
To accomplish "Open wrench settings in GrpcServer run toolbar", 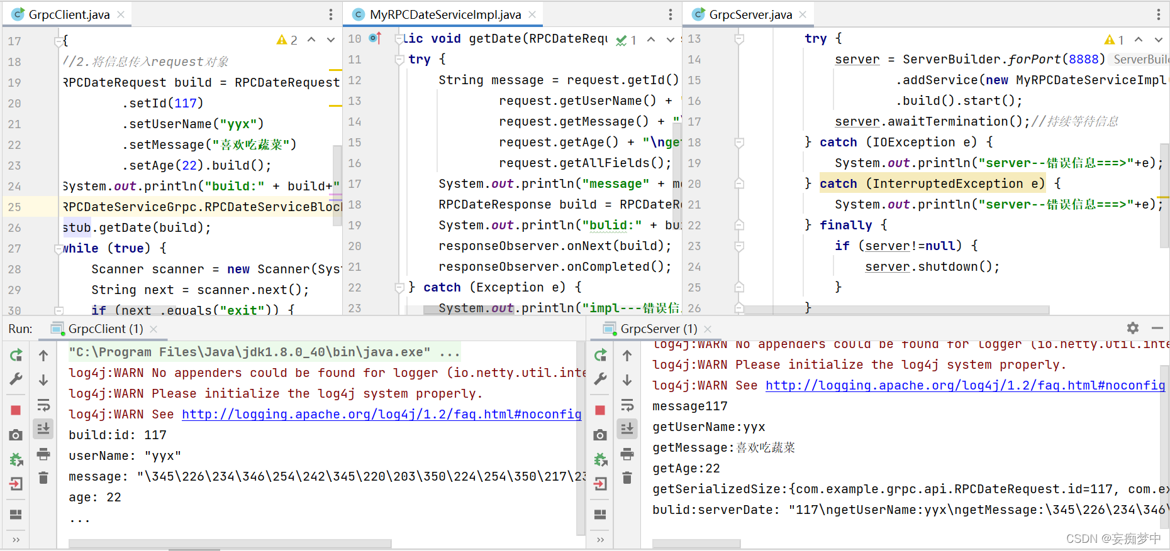I will [x=601, y=379].
